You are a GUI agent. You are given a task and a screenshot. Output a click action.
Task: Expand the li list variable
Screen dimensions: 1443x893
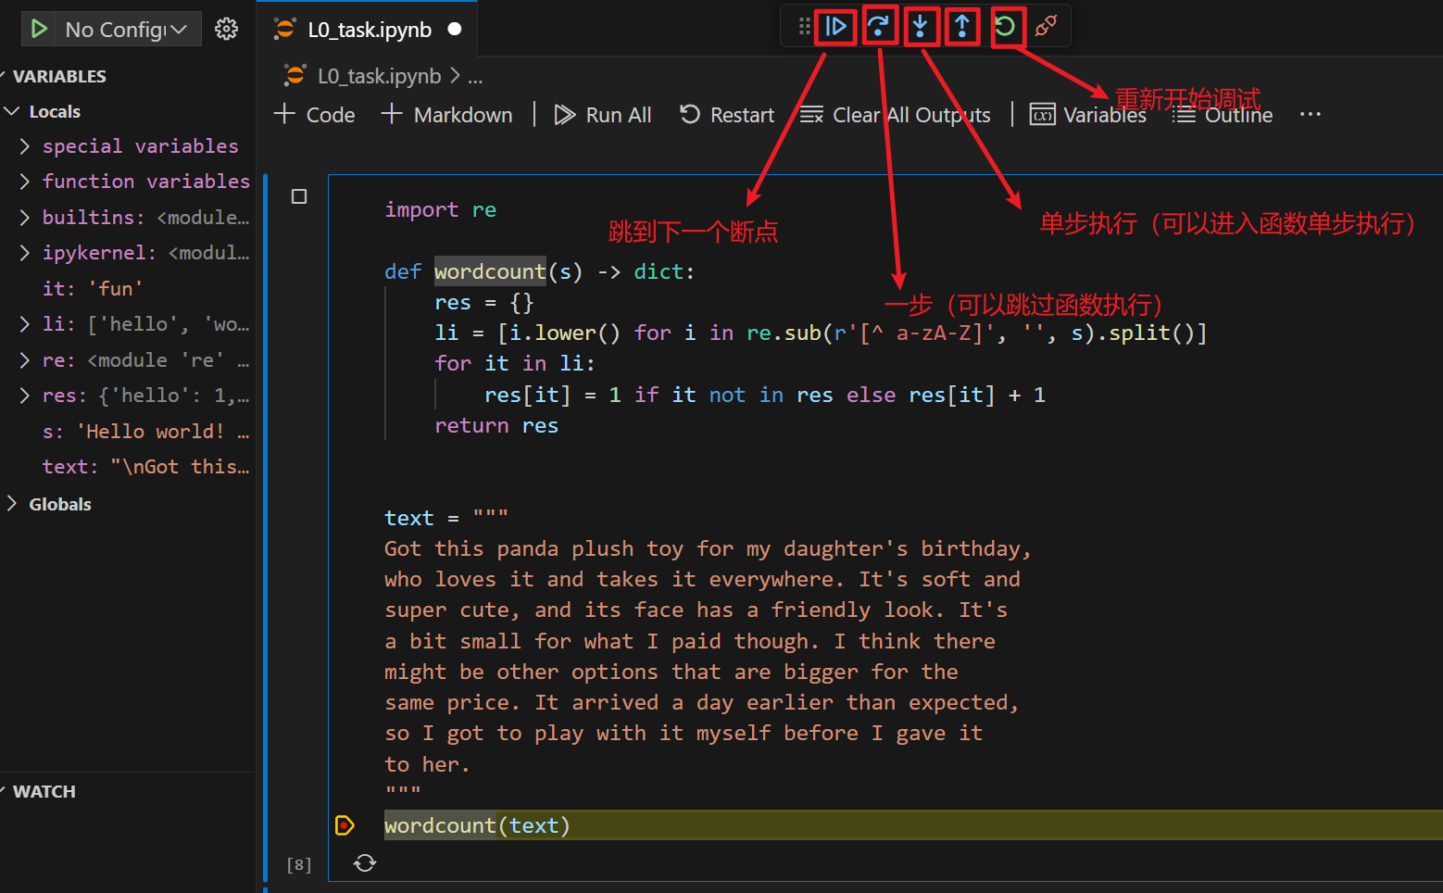(x=128, y=324)
